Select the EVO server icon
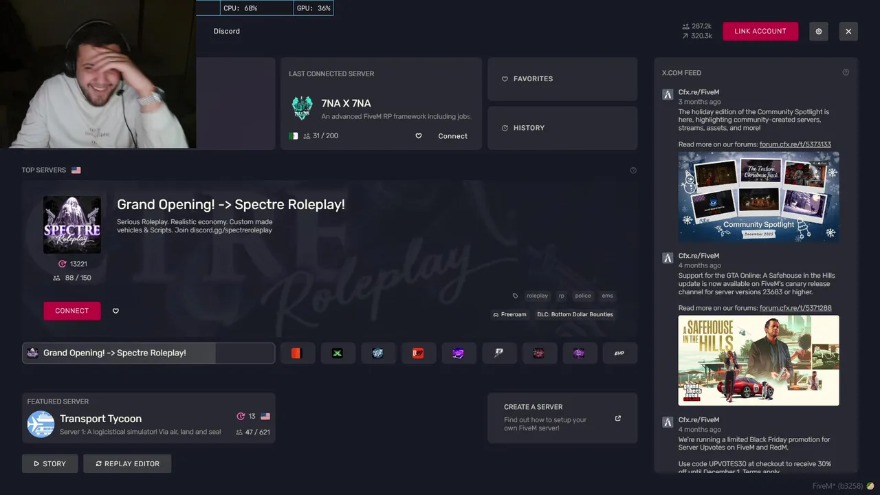This screenshot has width=880, height=495. (619, 353)
